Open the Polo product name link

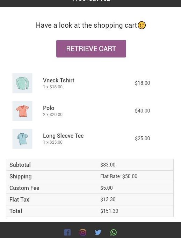pos(49,108)
